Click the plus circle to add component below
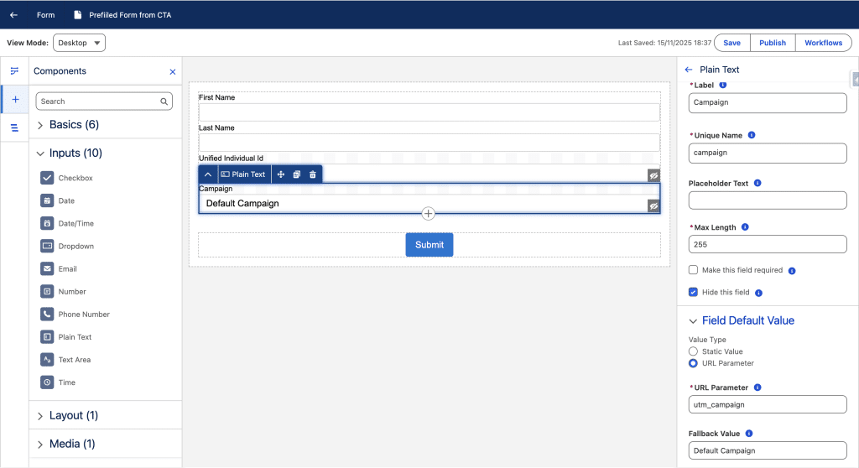Image resolution: width=859 pixels, height=468 pixels. (429, 214)
